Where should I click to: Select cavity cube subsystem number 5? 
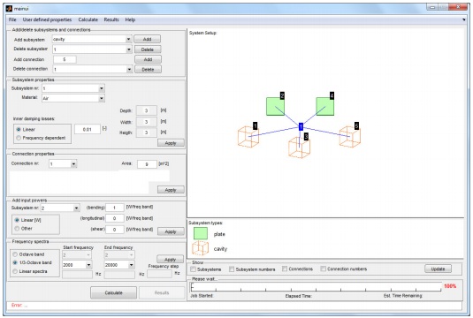coord(349,137)
